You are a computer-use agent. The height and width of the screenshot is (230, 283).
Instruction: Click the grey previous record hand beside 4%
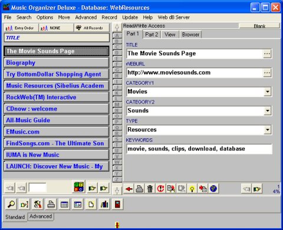tap(246, 189)
